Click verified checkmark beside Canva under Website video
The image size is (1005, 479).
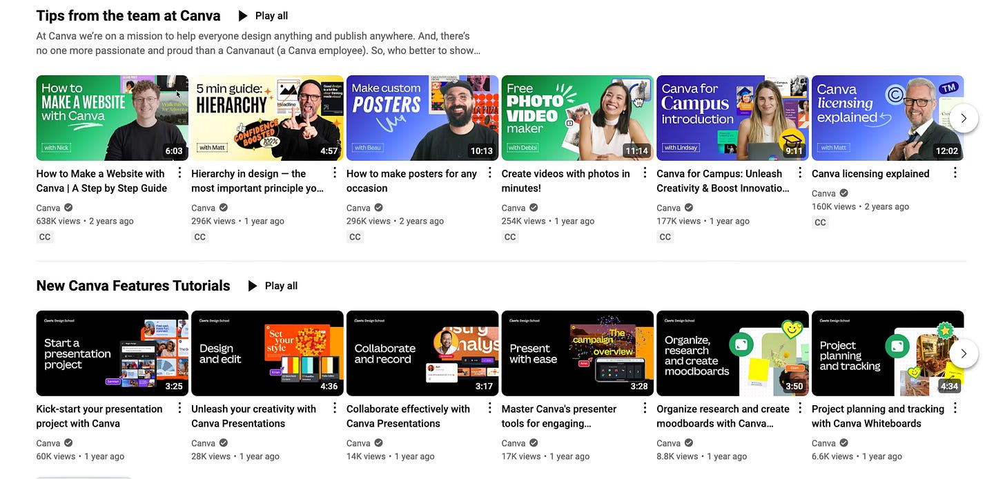point(68,208)
